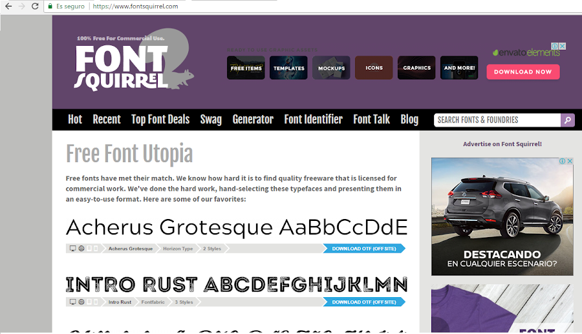Click web globe icon in Intro Rust row

(81, 302)
